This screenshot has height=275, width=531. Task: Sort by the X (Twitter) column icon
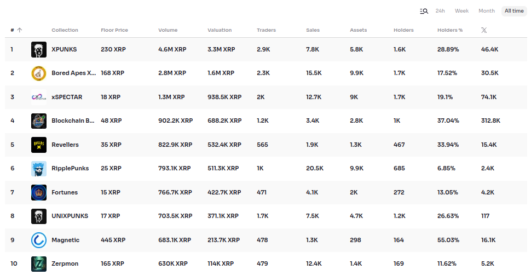tap(483, 30)
